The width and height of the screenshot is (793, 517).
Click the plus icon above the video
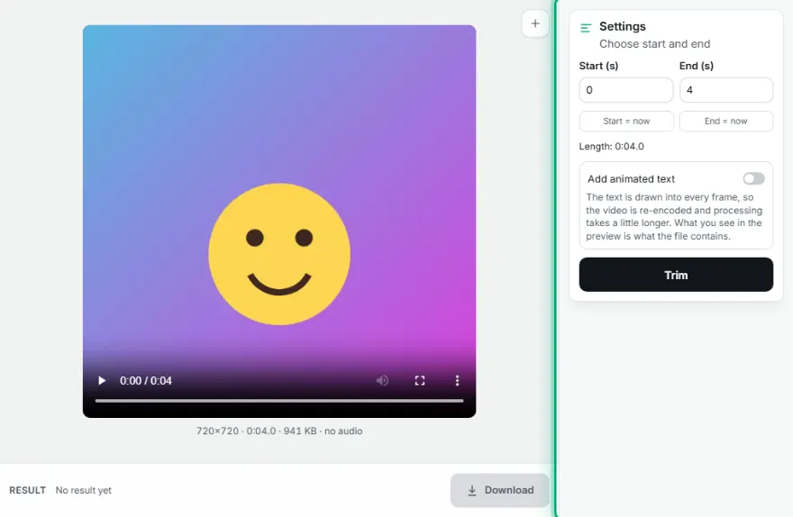click(535, 23)
